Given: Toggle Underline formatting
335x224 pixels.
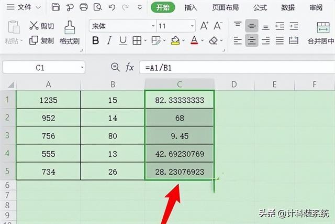Looking at the screenshot, I should tap(122, 40).
